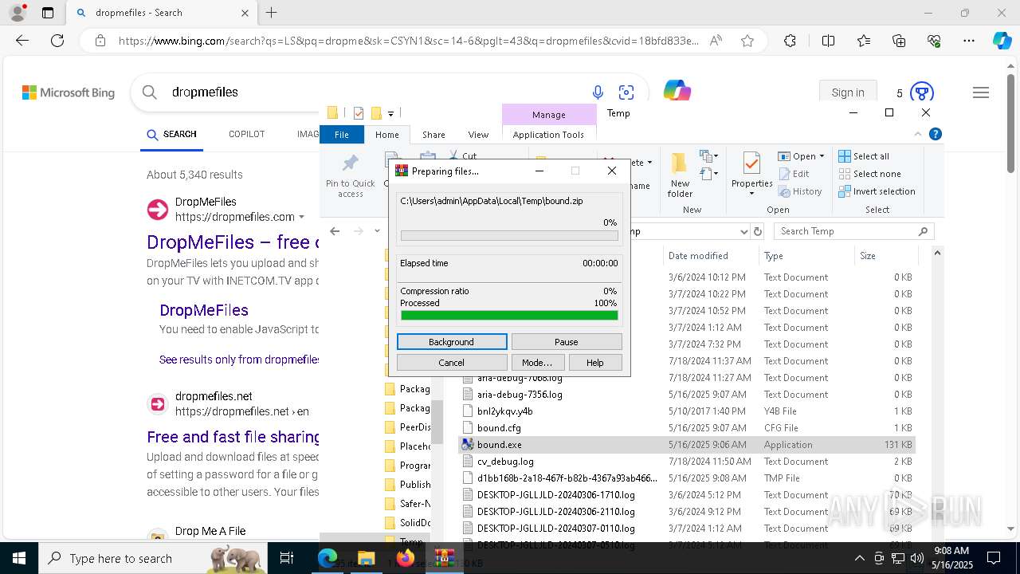Open Firefox from the Windows taskbar
1020x574 pixels.
[x=406, y=558]
